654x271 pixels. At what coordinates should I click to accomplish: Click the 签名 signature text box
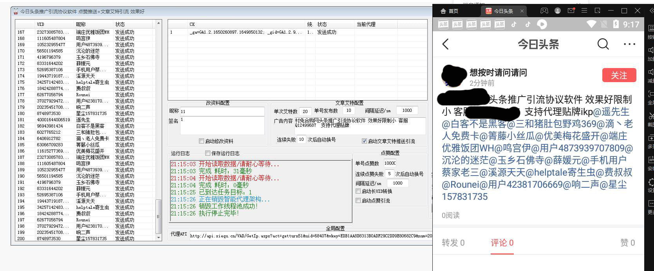click(222, 126)
